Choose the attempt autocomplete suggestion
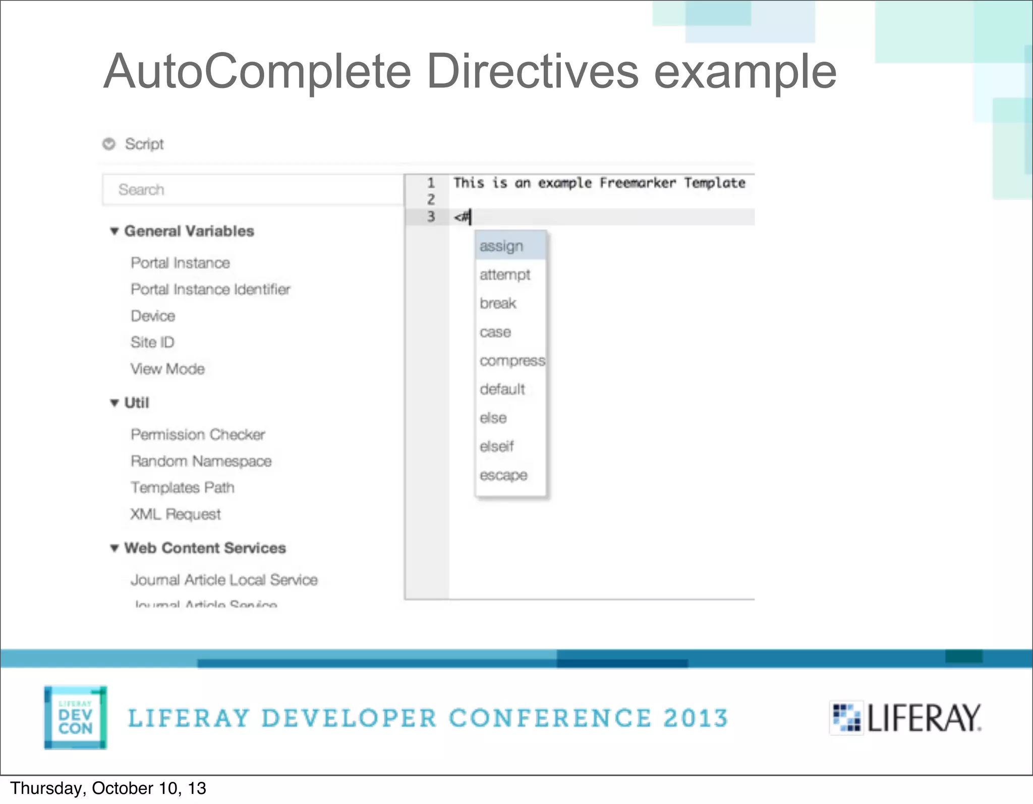This screenshot has width=1033, height=804. (511, 275)
